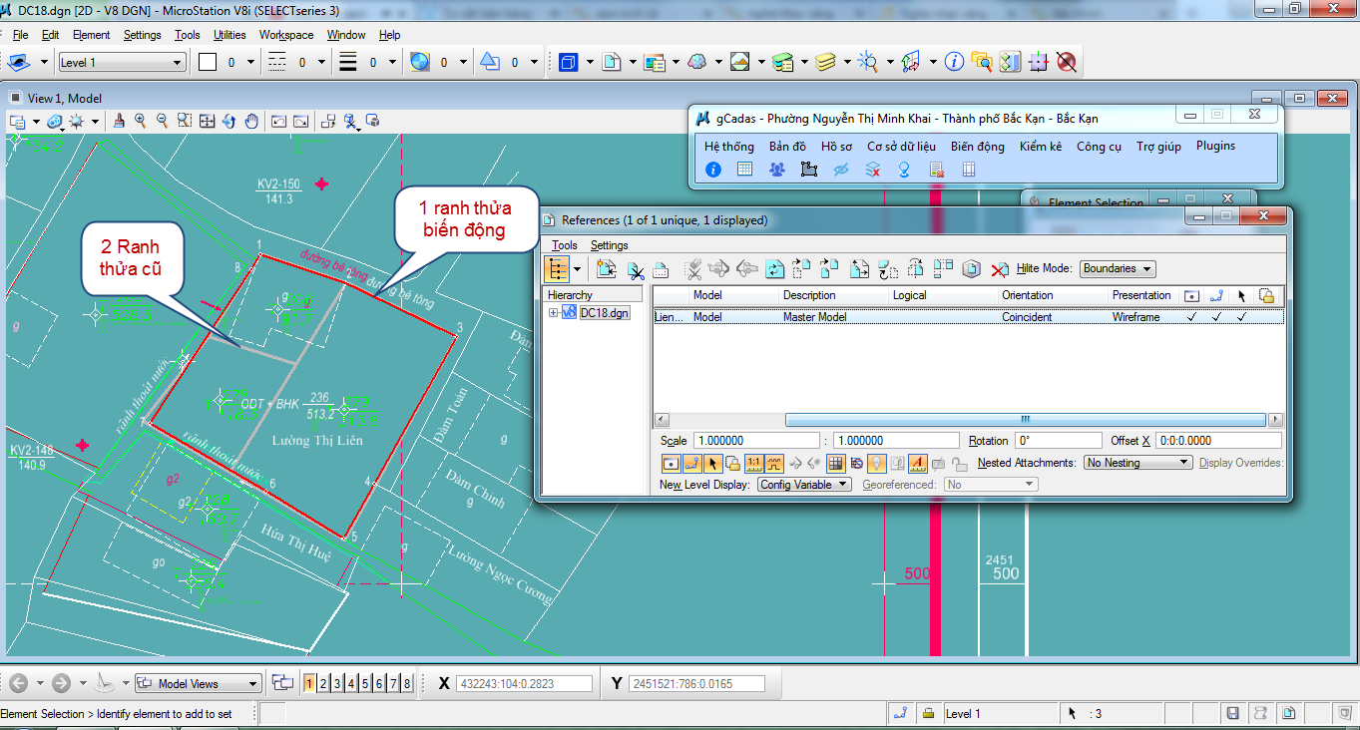
Task: Select the Pan View hand tool
Action: [x=251, y=121]
